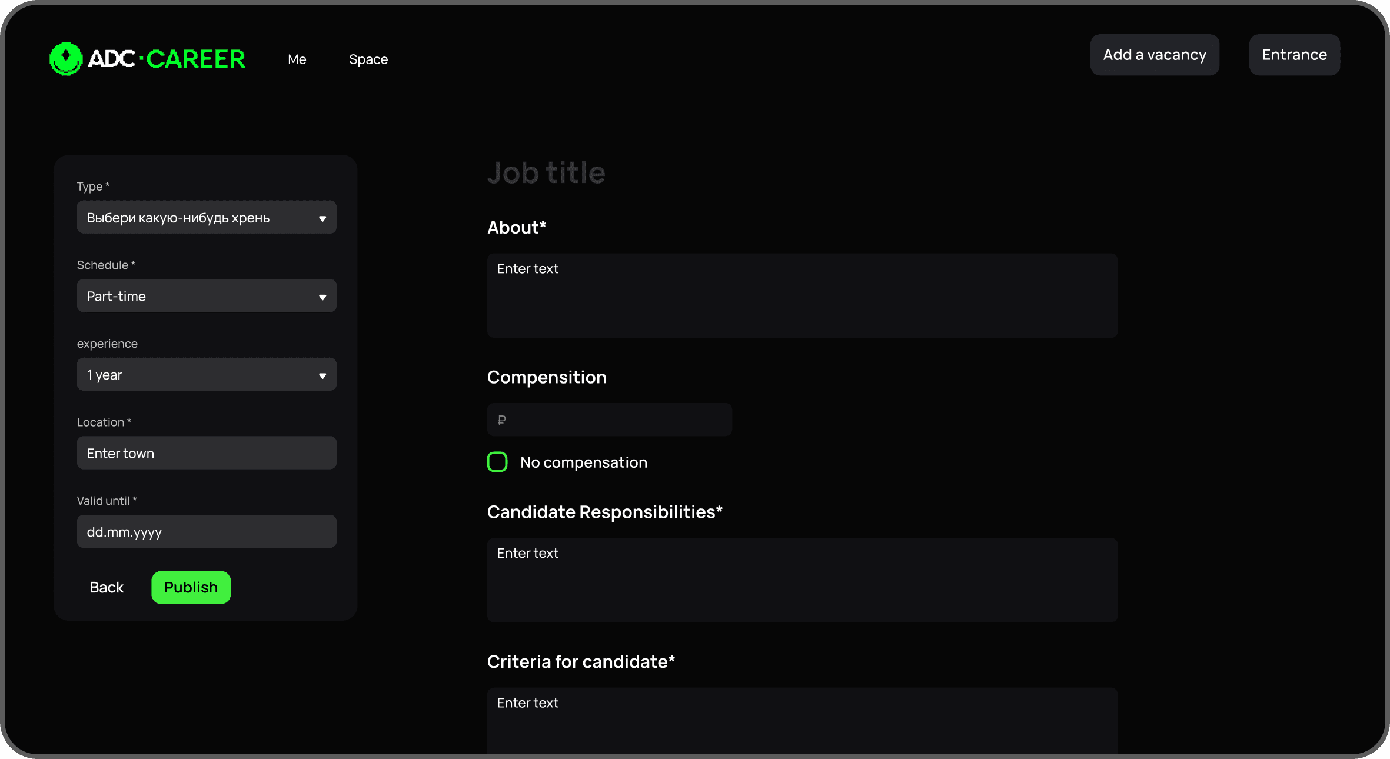Click the Back button
1390x759 pixels.
point(107,587)
